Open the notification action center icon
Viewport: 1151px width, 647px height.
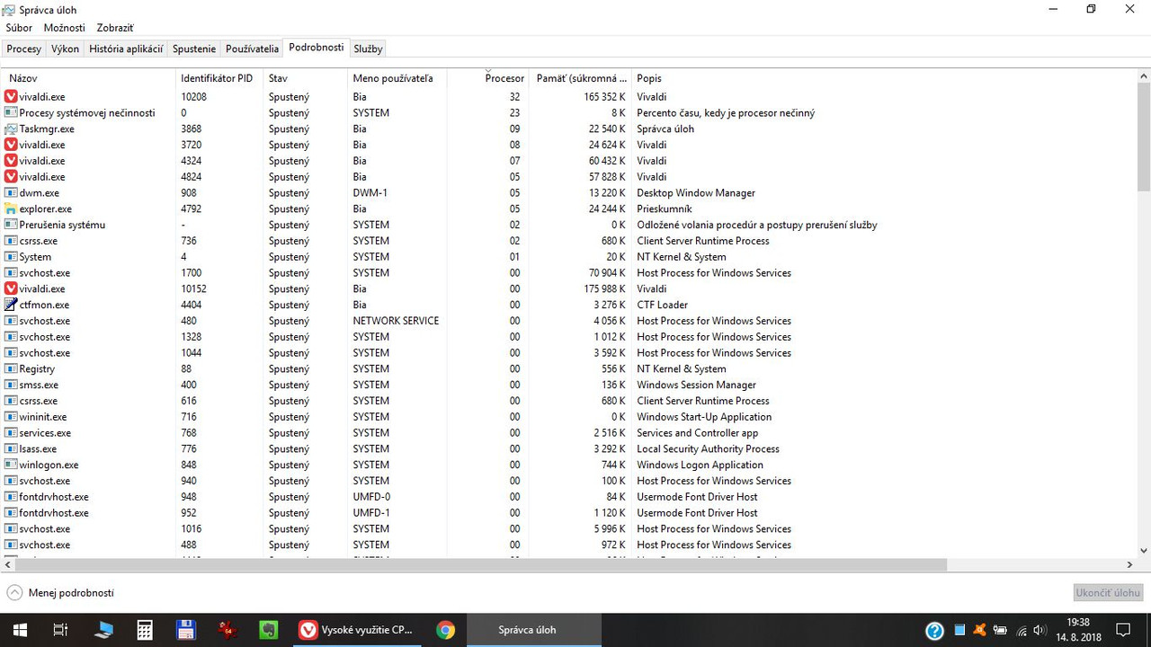pos(1123,630)
